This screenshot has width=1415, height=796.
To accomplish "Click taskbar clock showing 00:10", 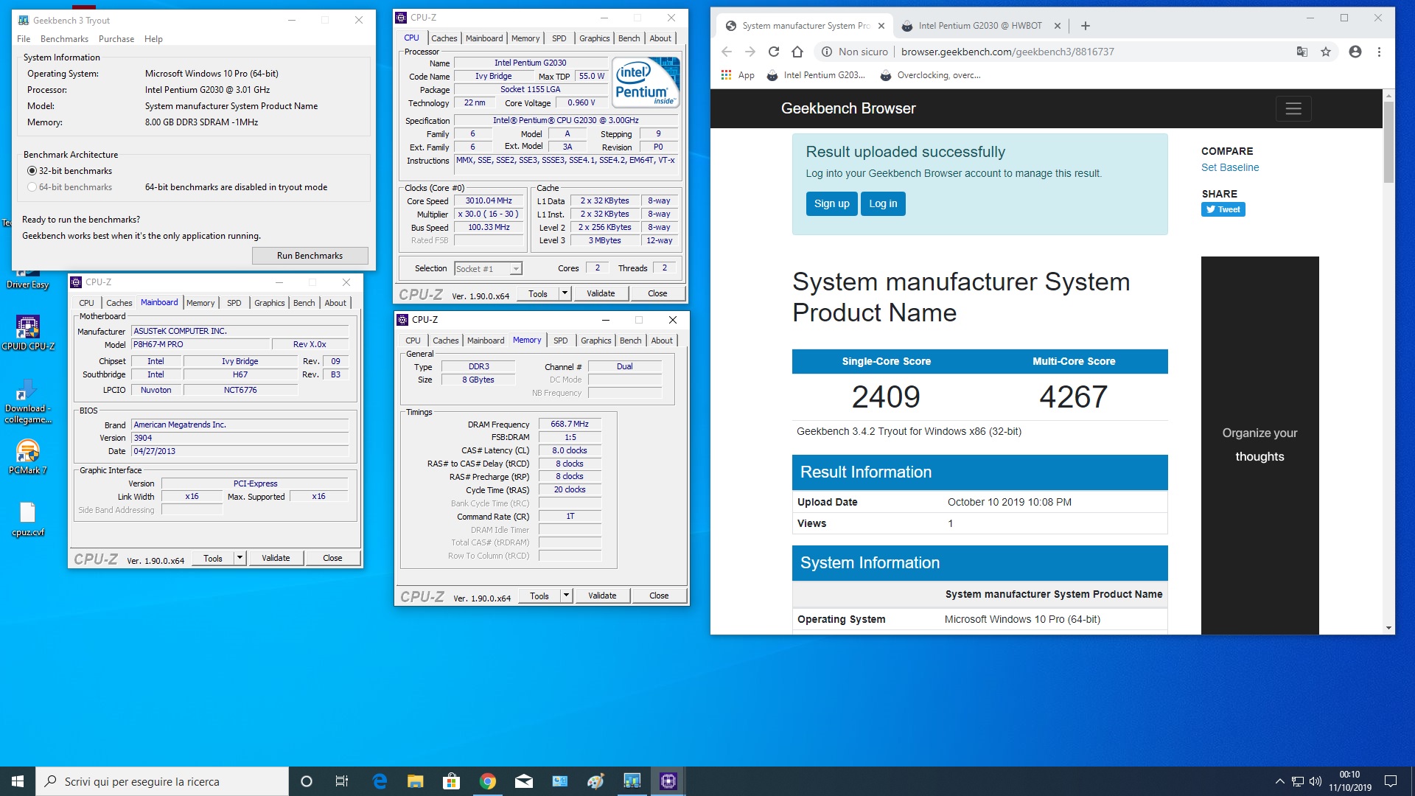I will click(1349, 781).
